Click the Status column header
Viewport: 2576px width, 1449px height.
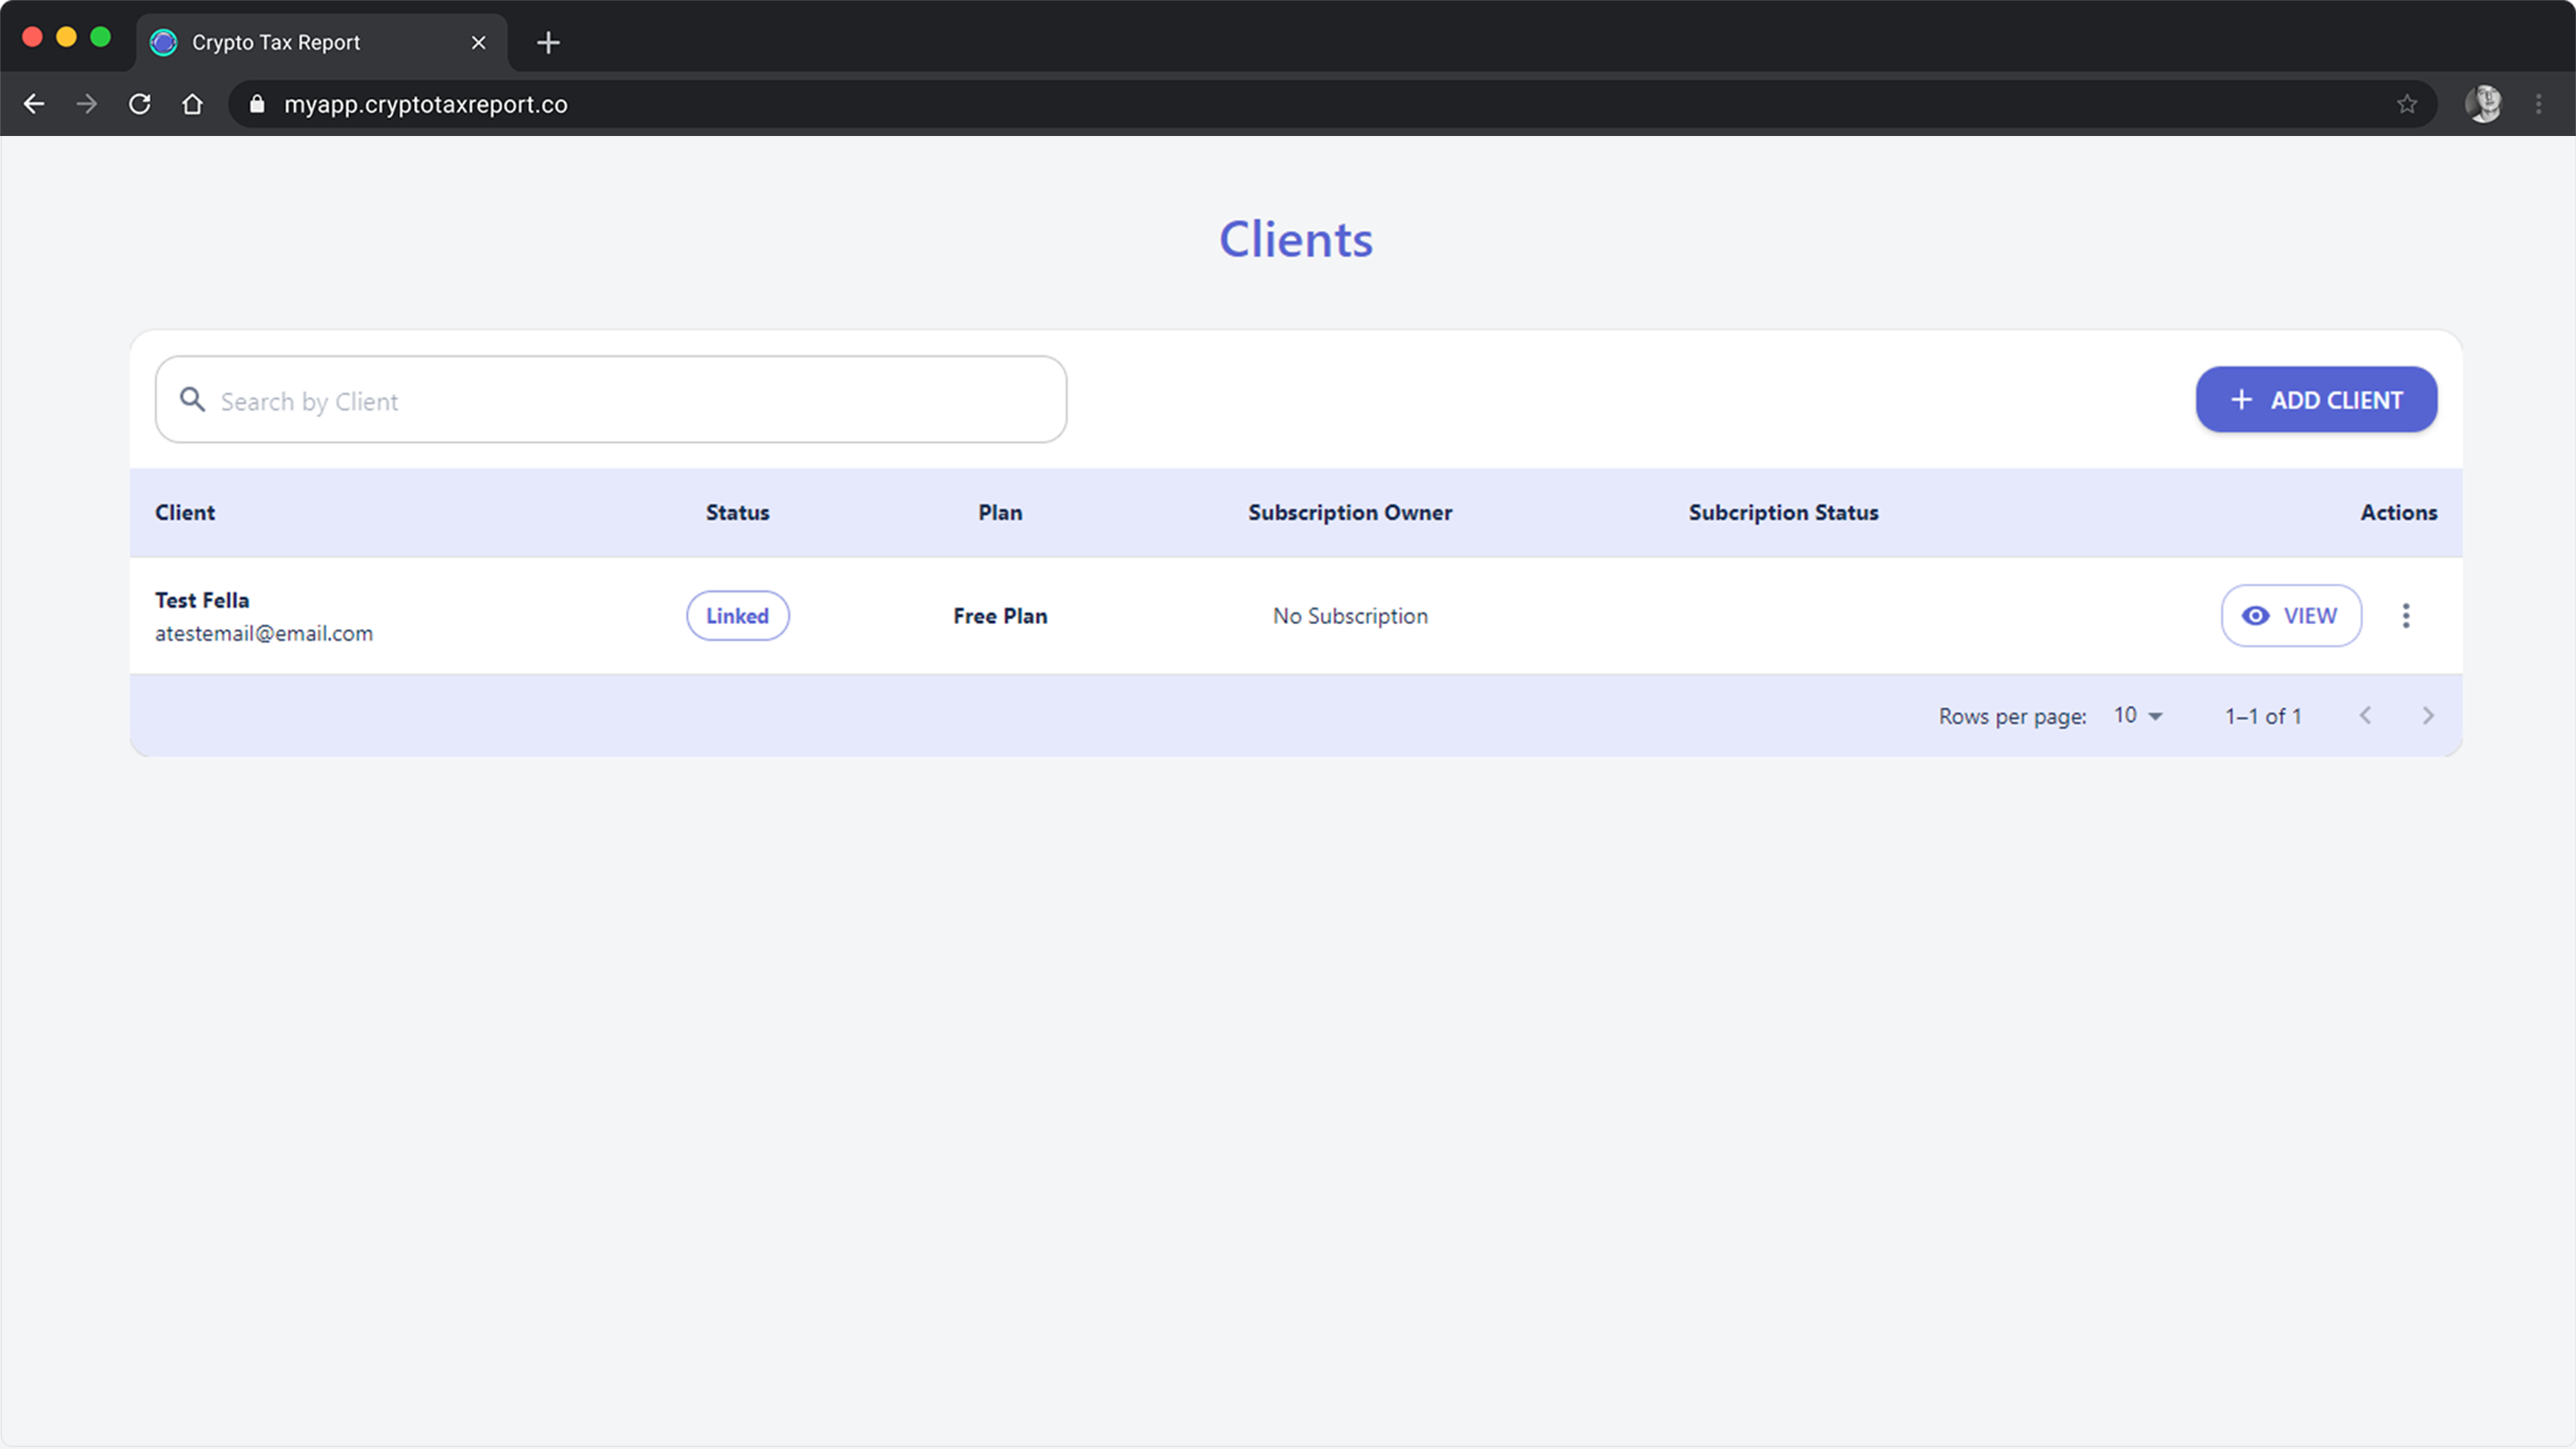tap(737, 512)
